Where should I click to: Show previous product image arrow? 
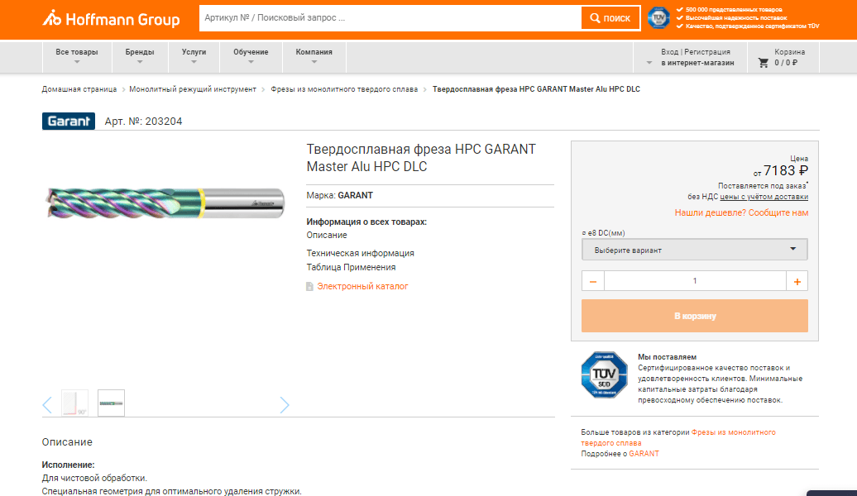coord(47,405)
